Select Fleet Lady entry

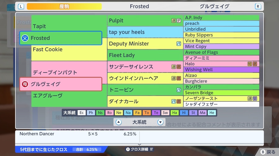coord(145,55)
